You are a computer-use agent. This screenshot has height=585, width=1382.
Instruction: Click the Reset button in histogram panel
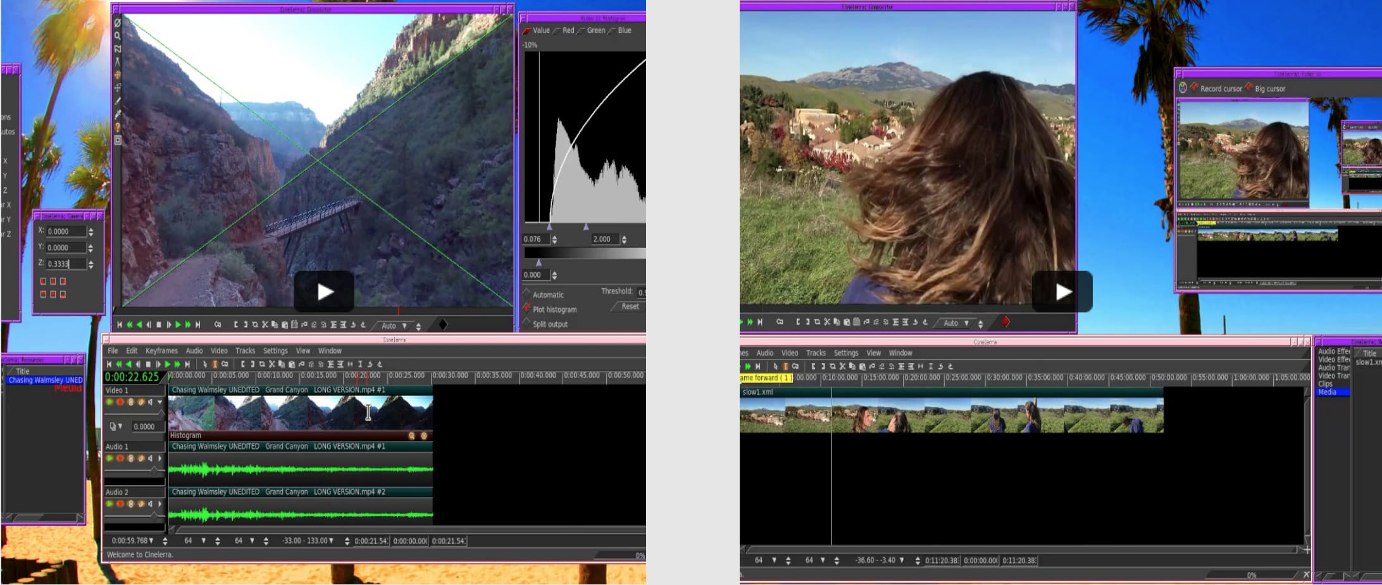pyautogui.click(x=630, y=307)
